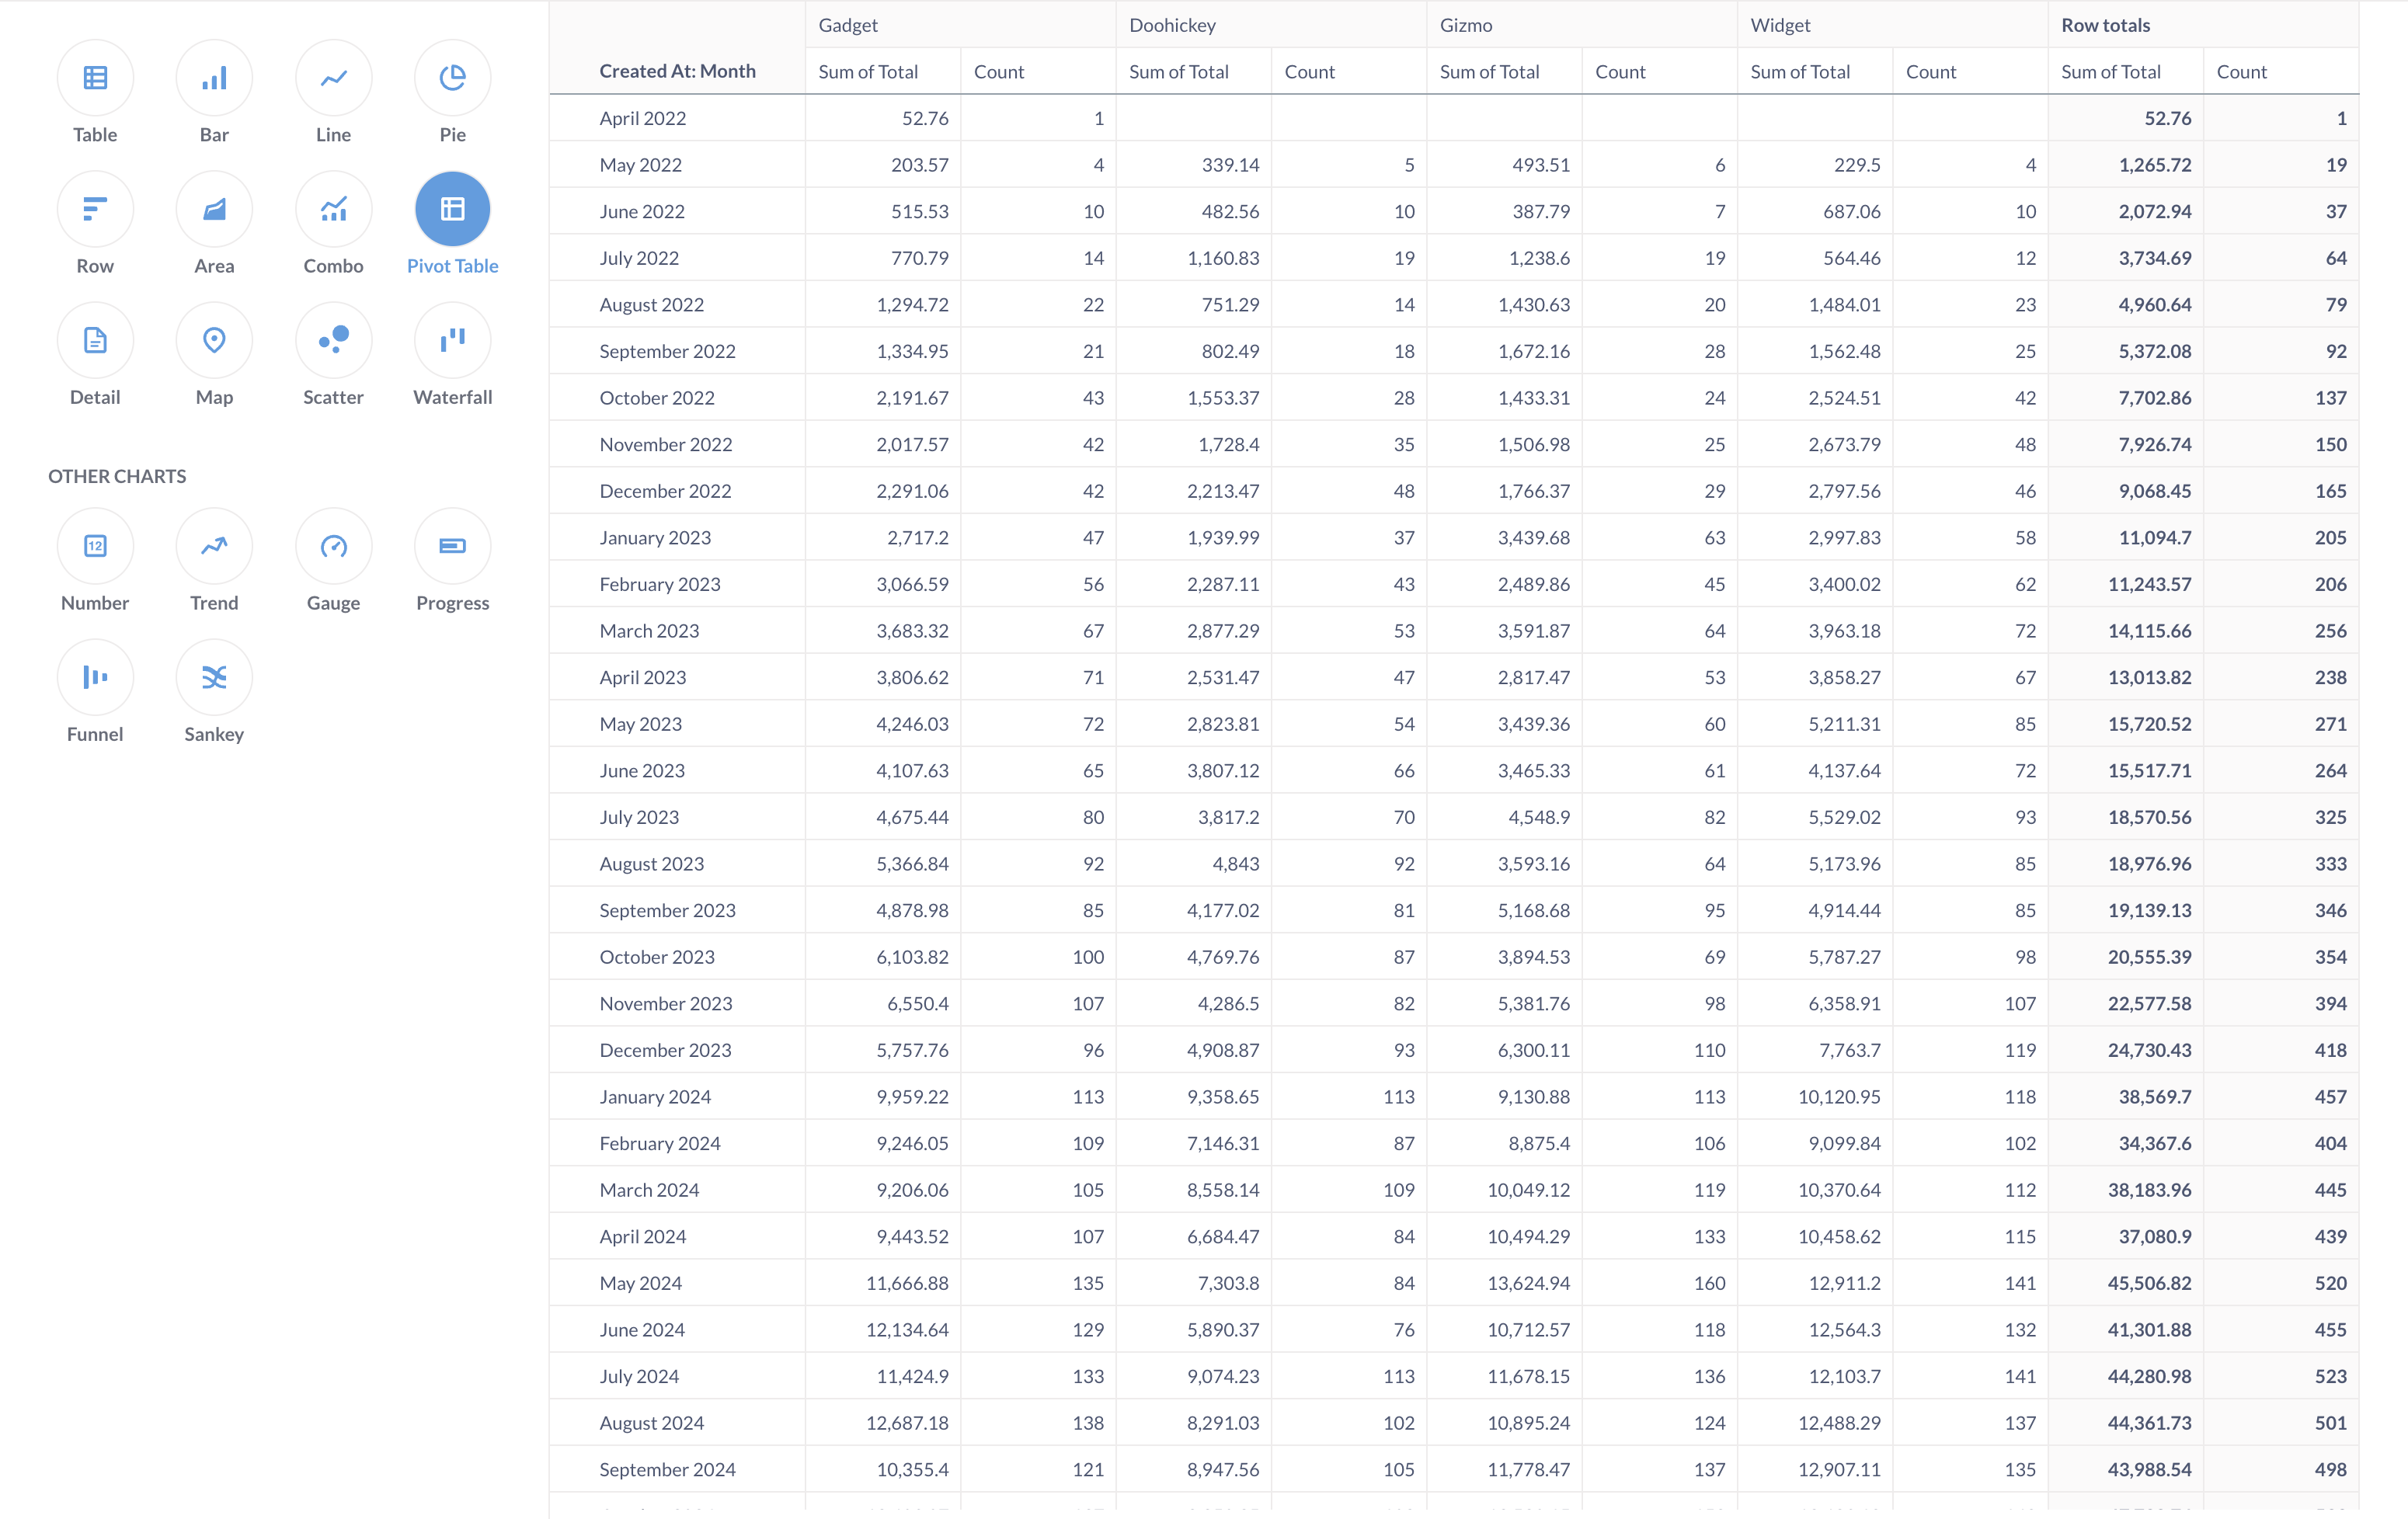This screenshot has height=1519, width=2408.
Task: Select the Number visualization
Action: pos(95,546)
